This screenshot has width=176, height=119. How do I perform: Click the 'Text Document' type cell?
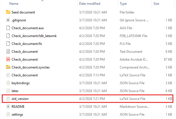click(x=131, y=52)
